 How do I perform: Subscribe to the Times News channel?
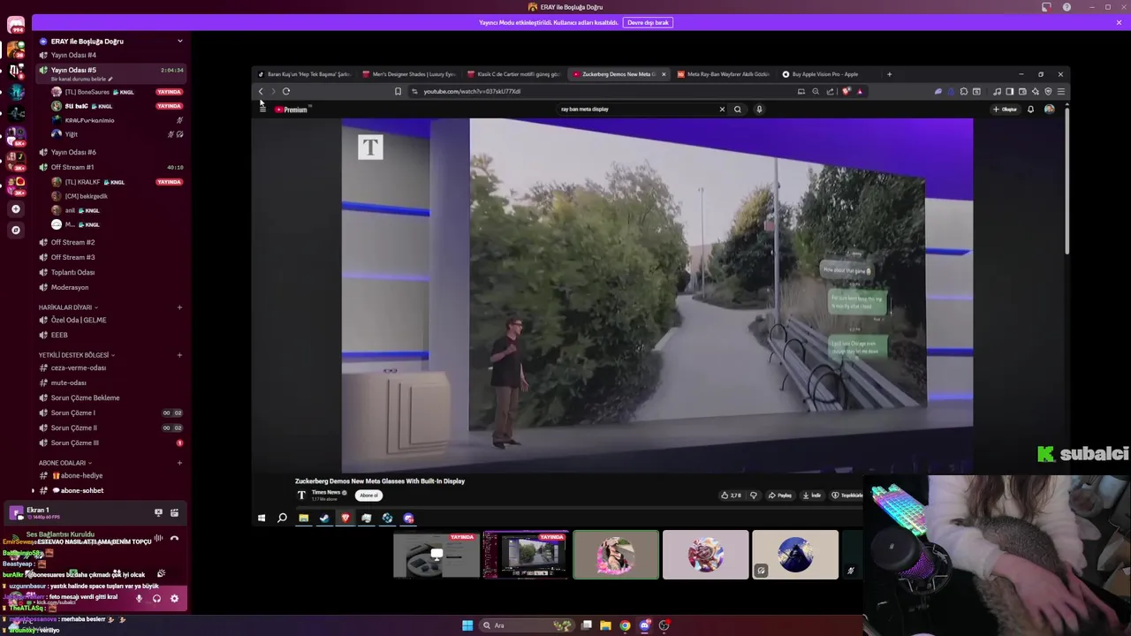(x=369, y=496)
